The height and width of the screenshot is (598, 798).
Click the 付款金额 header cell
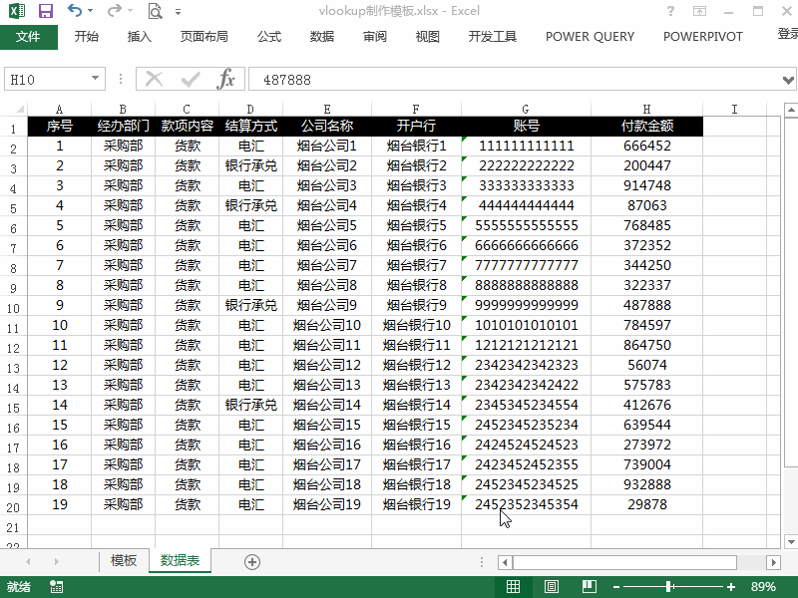pyautogui.click(x=647, y=127)
